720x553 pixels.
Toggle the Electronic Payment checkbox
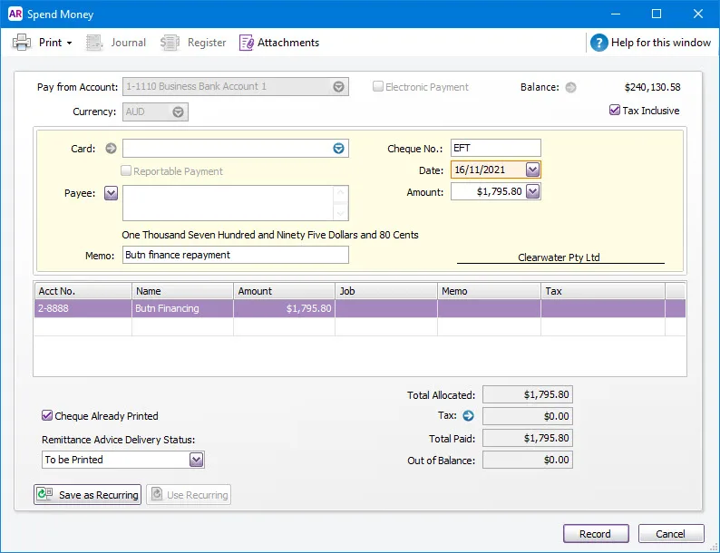point(378,86)
